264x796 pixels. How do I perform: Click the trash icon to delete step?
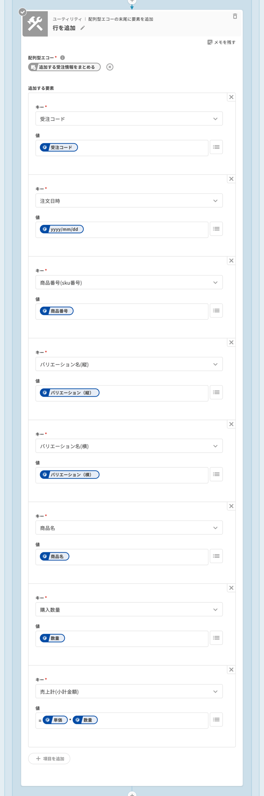[x=235, y=16]
